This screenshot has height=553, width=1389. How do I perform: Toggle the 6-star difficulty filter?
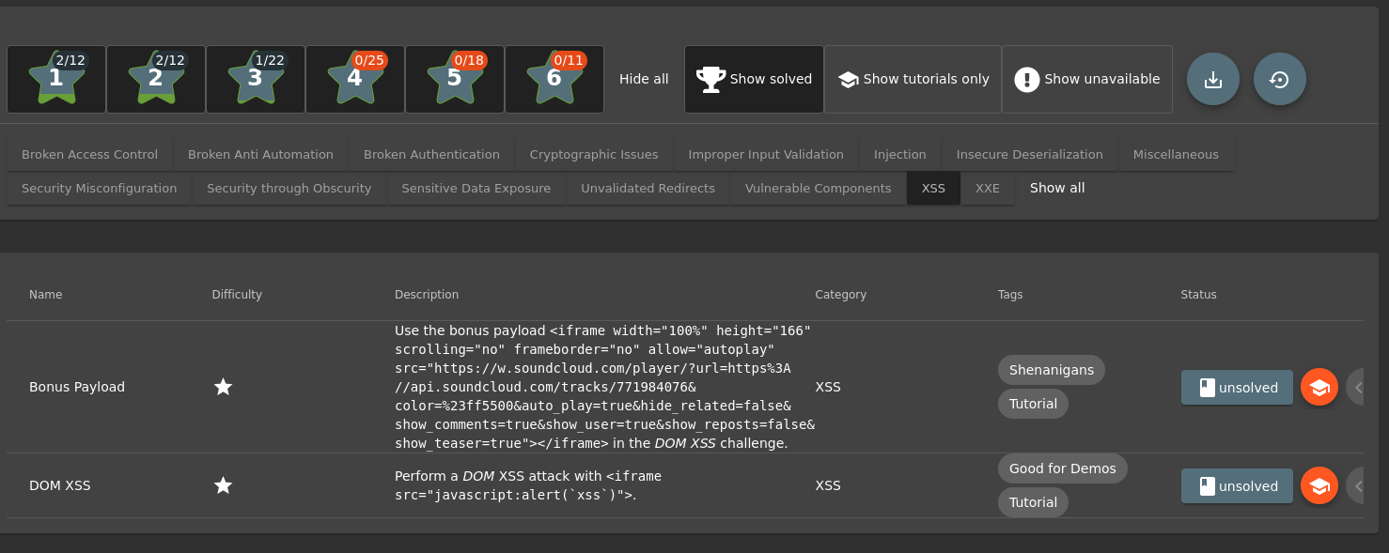(x=554, y=79)
